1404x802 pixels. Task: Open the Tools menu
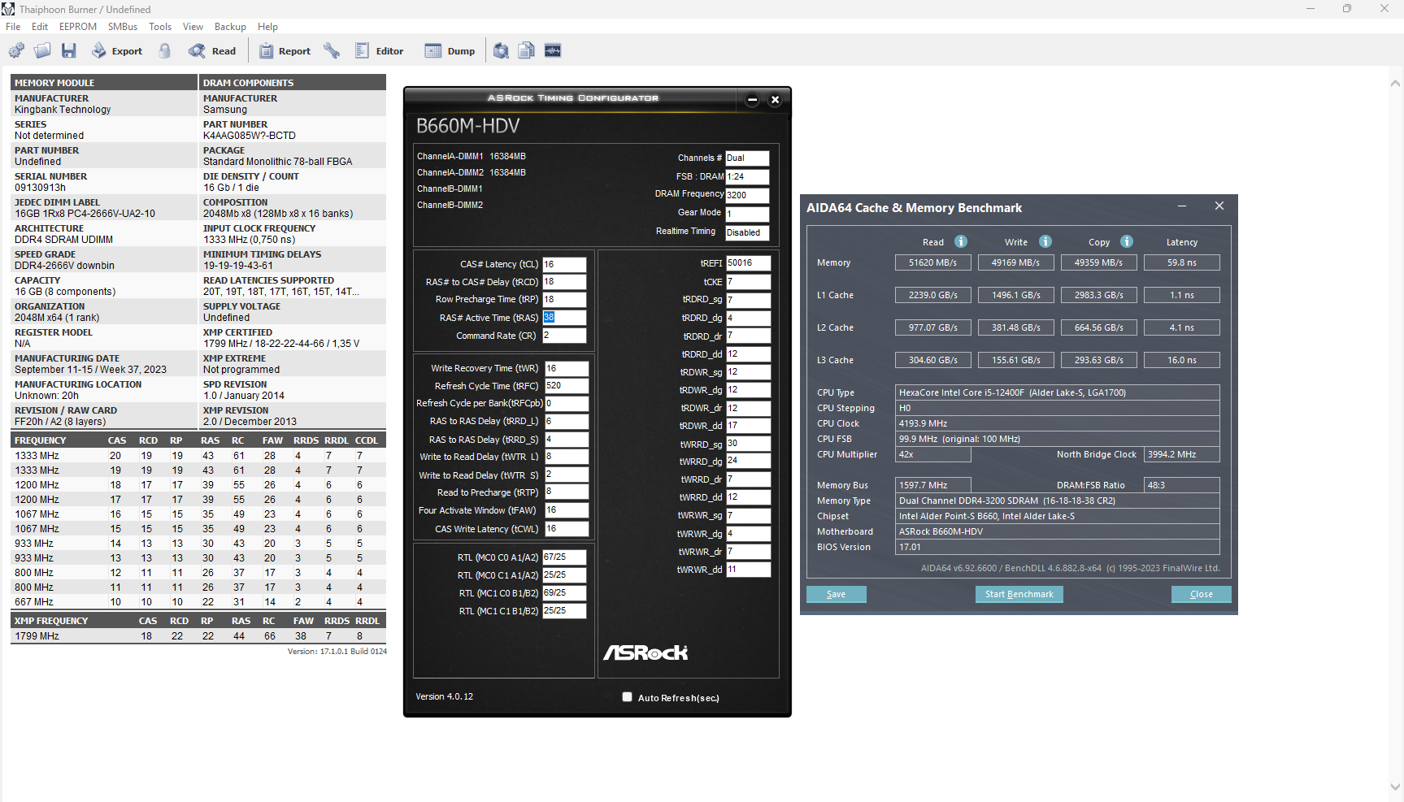pyautogui.click(x=160, y=27)
